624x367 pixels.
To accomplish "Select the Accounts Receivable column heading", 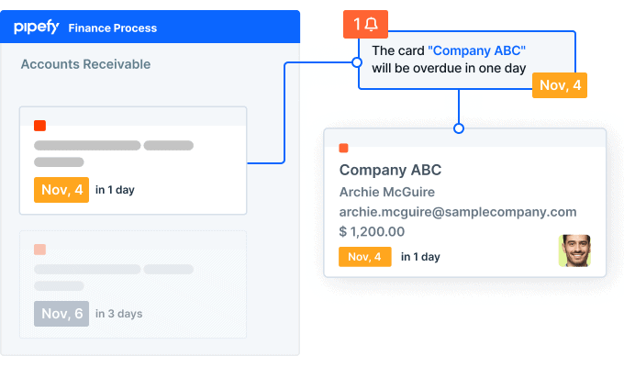I will pos(85,64).
